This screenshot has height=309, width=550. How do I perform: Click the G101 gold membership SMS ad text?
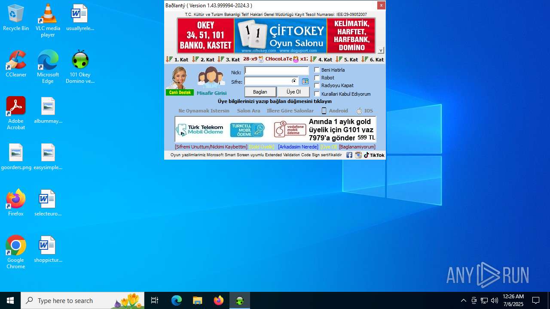tap(342, 130)
